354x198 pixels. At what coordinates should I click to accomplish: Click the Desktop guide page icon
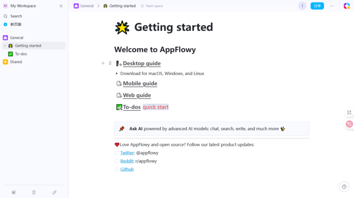119,64
